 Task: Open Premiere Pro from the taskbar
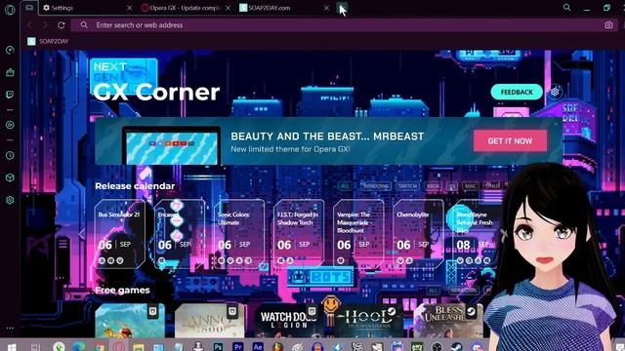(237, 347)
